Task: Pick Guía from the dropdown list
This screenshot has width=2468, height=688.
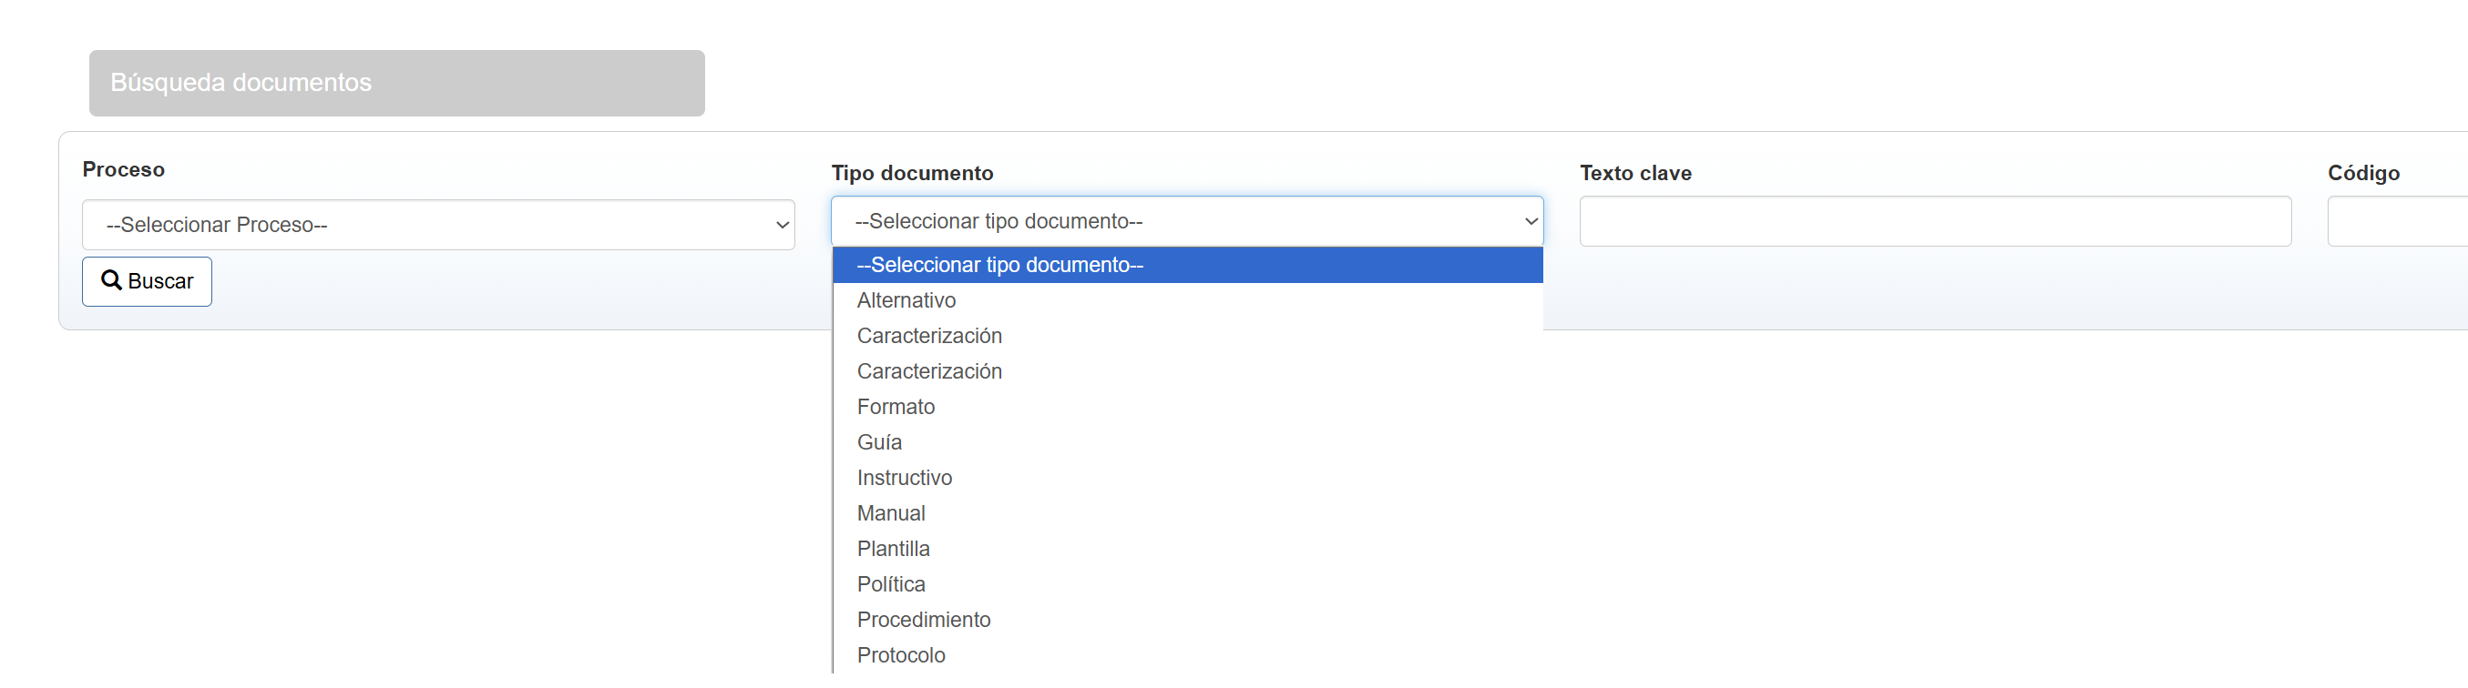Action: coord(1187,442)
